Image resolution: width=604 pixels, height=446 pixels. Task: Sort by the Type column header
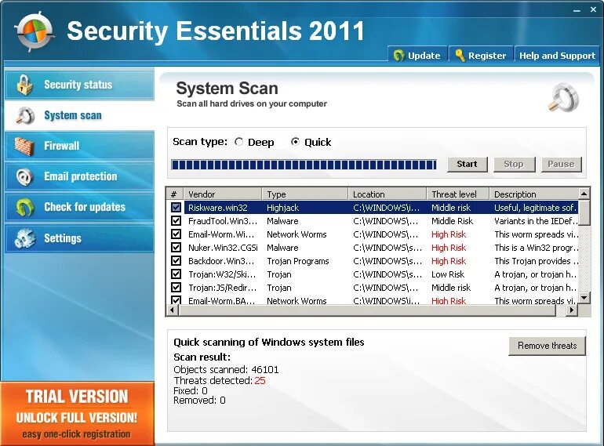click(305, 194)
